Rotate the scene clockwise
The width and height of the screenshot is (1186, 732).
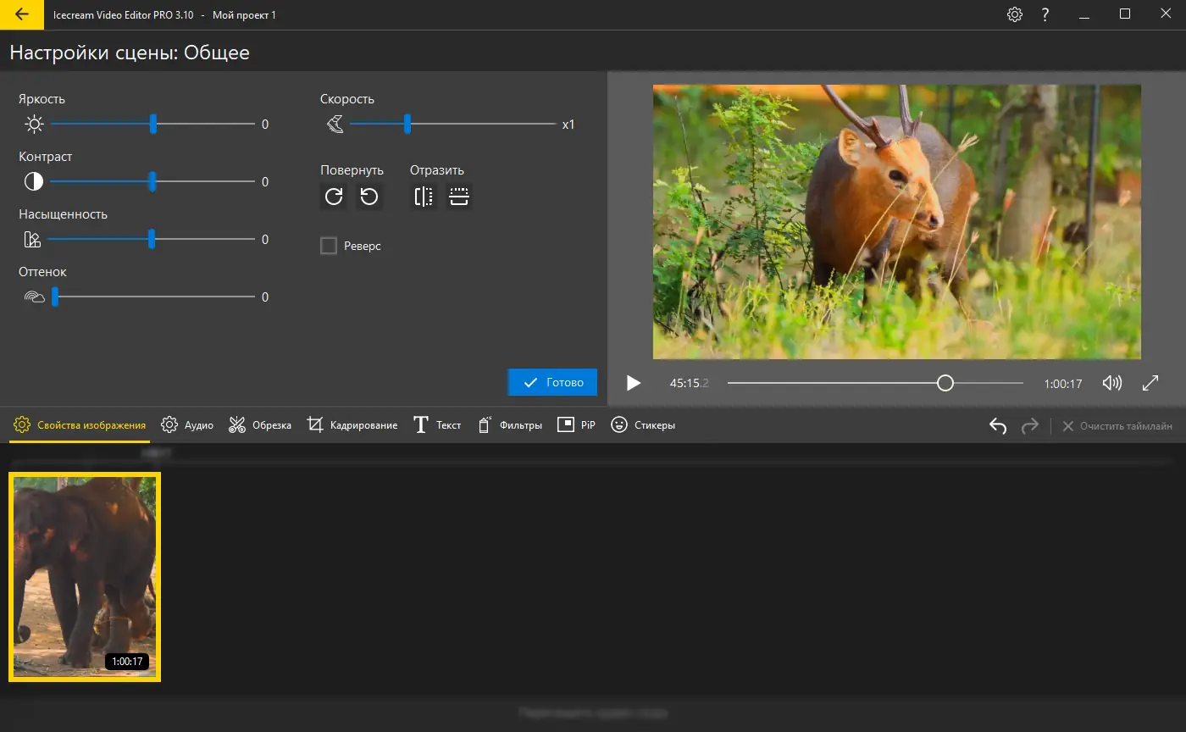pos(334,197)
